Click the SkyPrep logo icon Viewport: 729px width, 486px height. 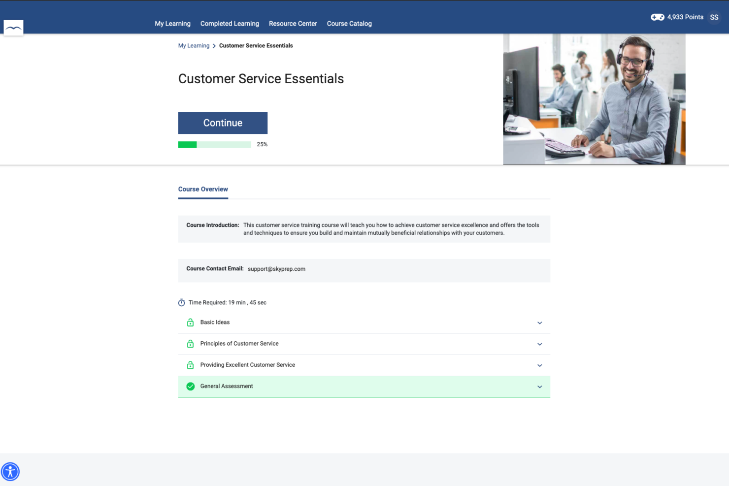[13, 28]
